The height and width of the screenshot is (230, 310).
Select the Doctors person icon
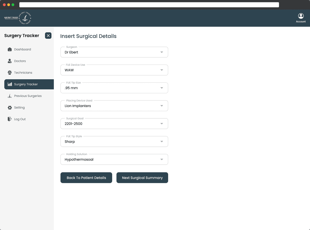(10, 61)
